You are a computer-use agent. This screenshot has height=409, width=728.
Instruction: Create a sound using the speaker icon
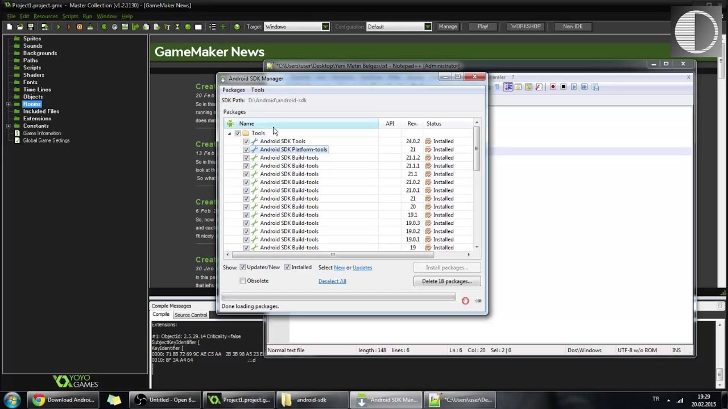(114, 27)
